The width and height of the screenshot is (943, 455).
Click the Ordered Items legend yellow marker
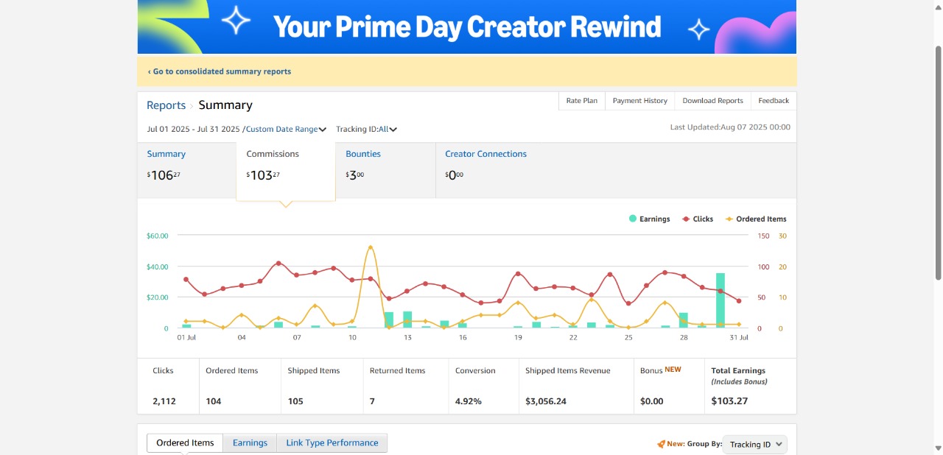click(x=729, y=219)
